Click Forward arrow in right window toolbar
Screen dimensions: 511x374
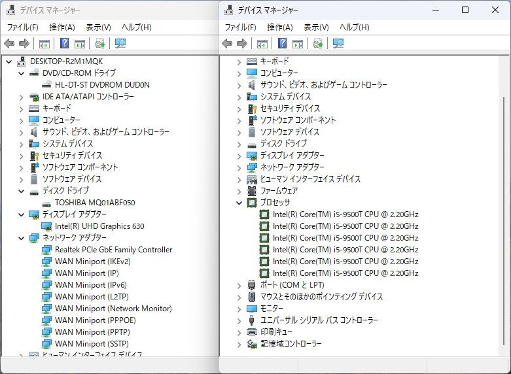pos(242,43)
